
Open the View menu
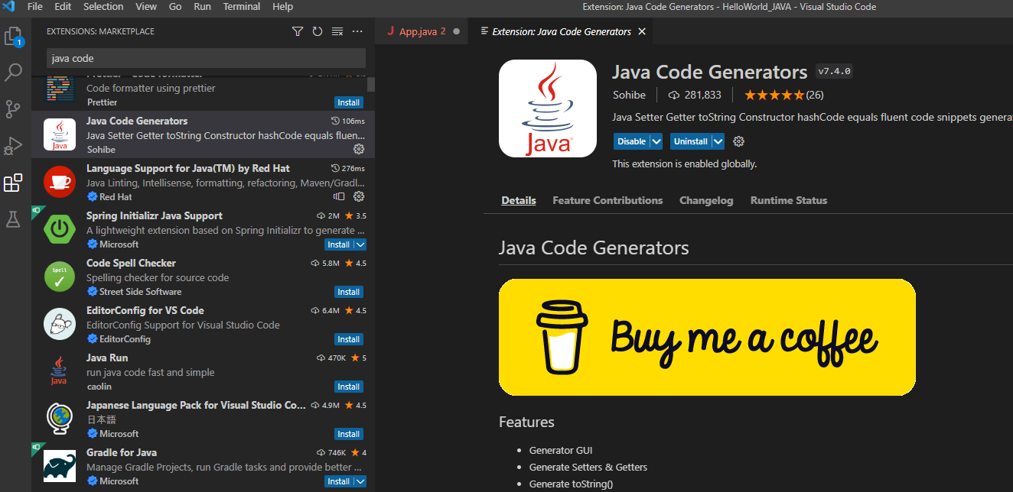(146, 7)
